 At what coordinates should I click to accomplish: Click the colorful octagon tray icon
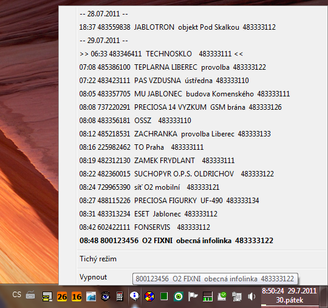click(149, 296)
